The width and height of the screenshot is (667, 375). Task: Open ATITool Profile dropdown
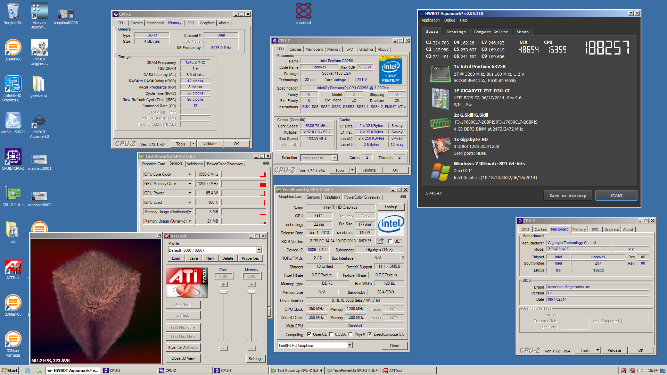coord(259,250)
